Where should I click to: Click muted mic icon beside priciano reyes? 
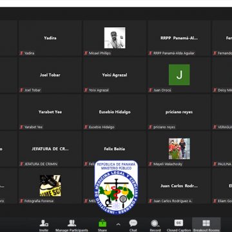coord(150,127)
